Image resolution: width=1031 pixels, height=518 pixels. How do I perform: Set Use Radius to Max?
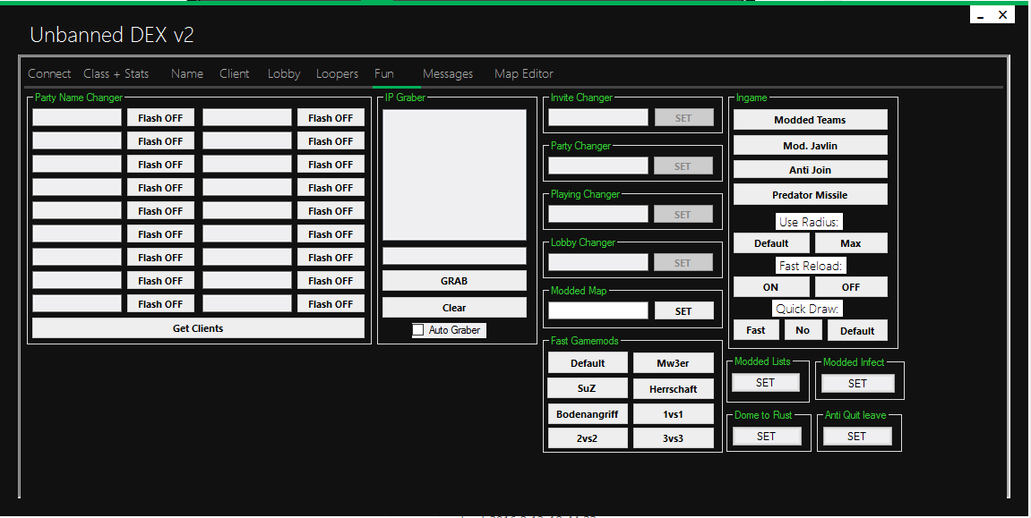point(851,243)
